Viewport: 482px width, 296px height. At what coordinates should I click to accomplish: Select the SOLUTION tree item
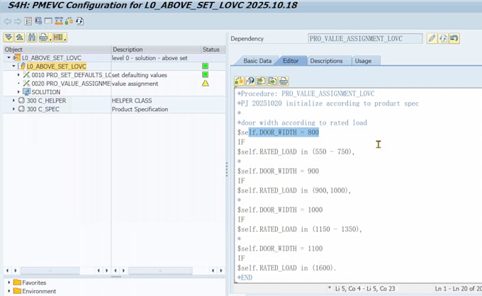click(46, 92)
